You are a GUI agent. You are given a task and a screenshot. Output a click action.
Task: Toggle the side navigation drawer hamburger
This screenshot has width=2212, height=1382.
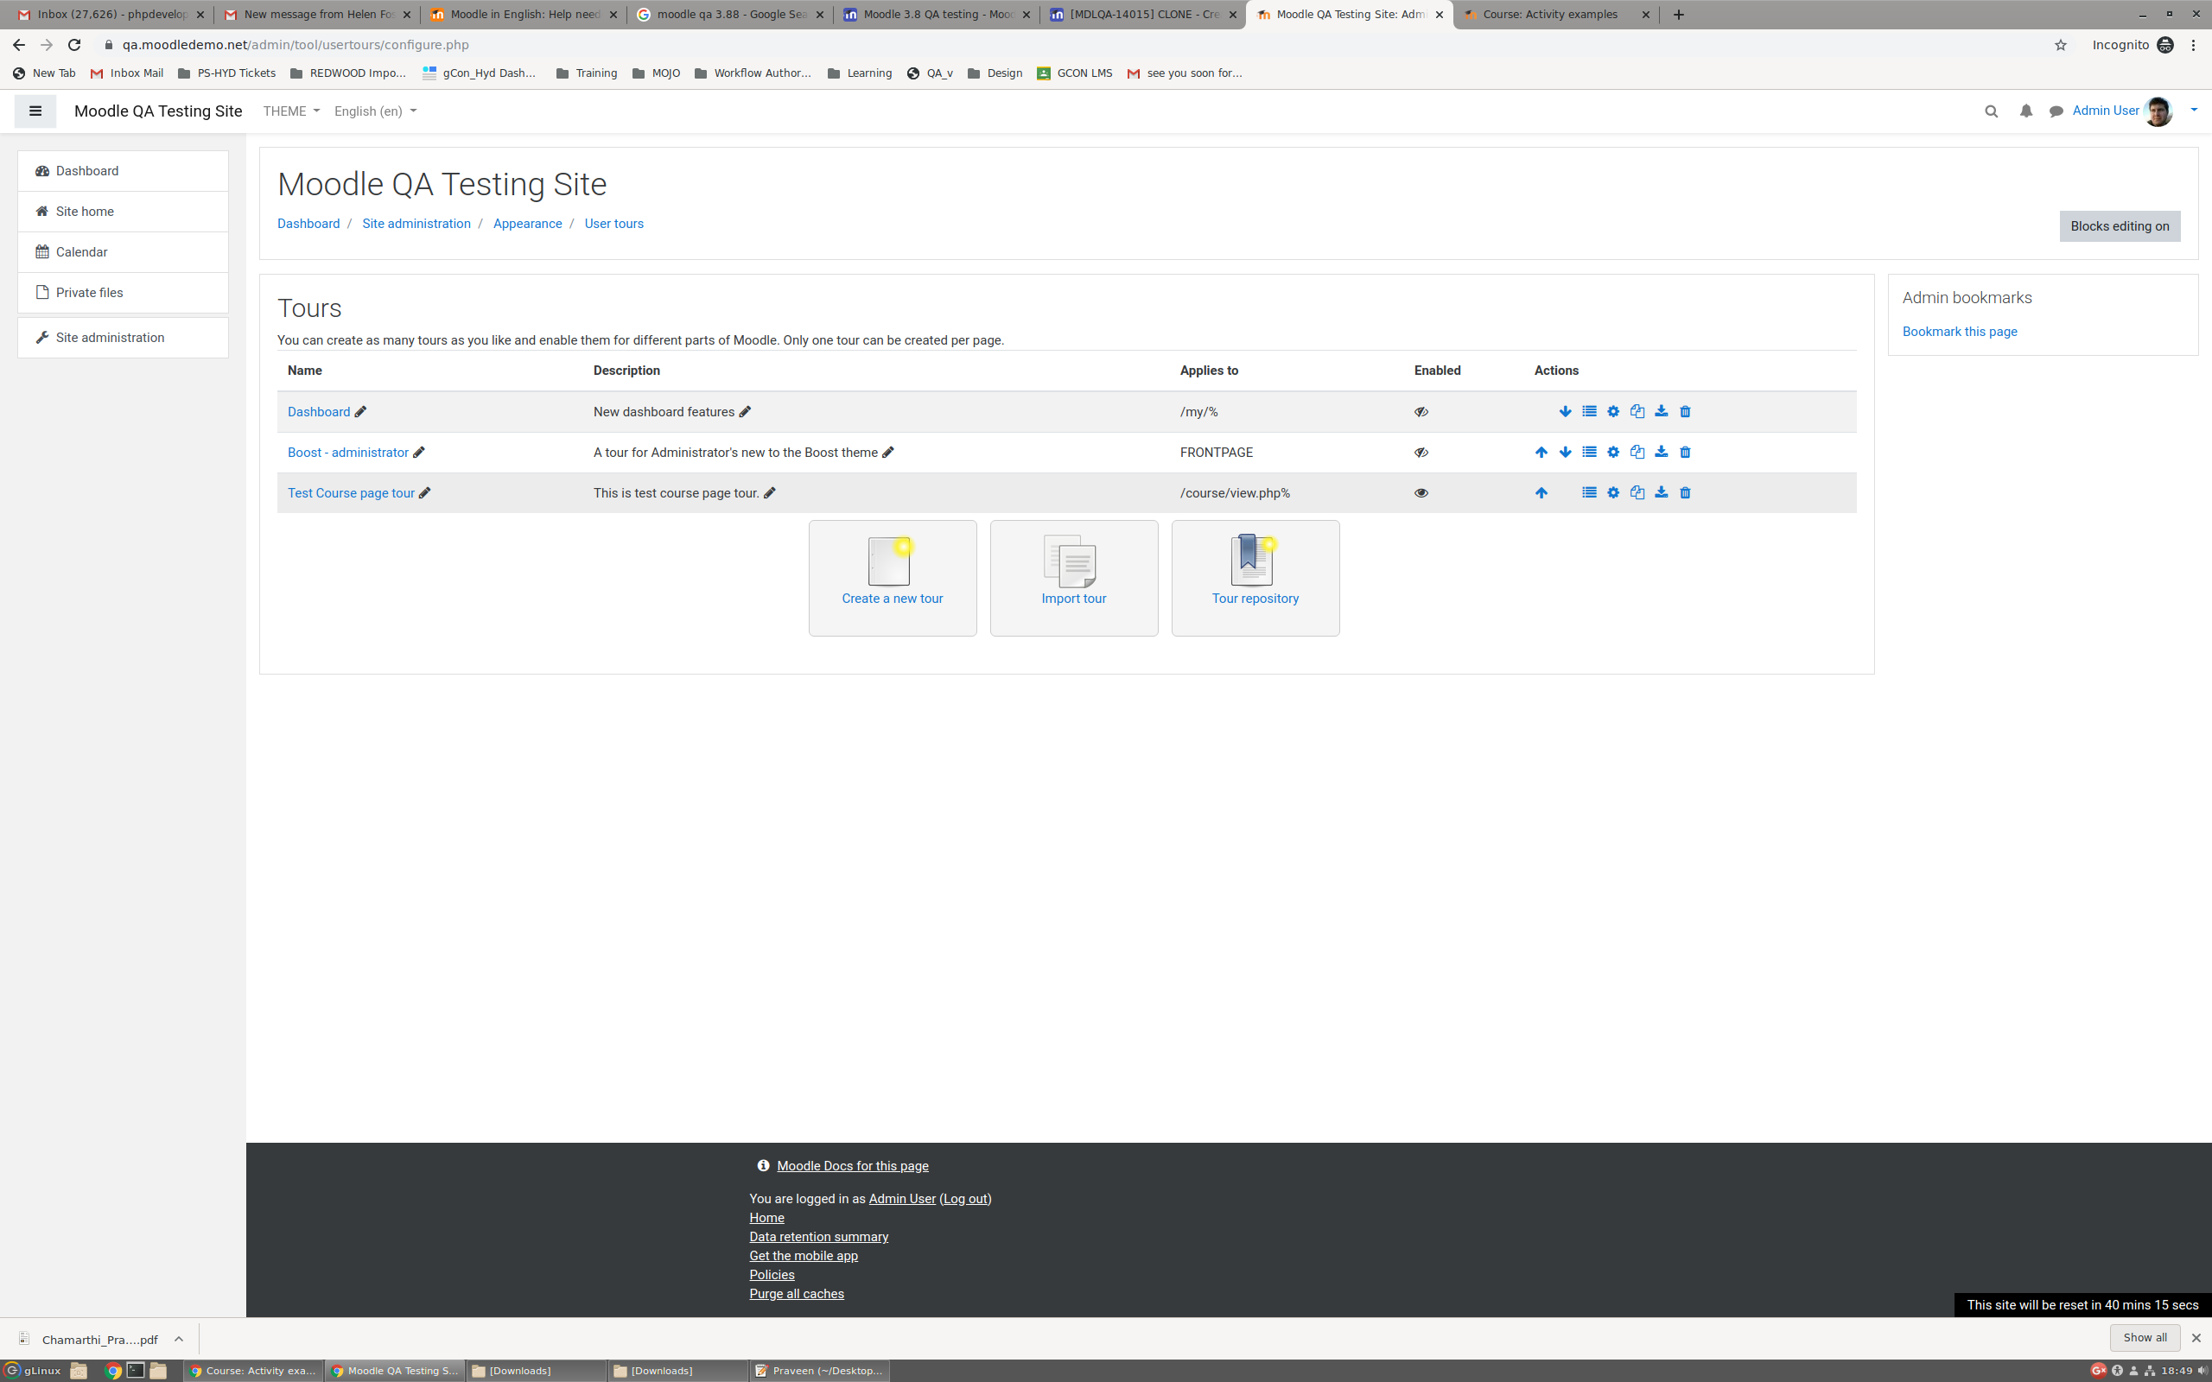35,111
